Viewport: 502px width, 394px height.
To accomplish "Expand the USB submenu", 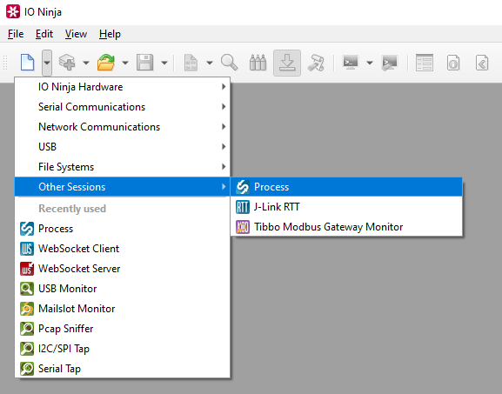I will click(x=123, y=147).
